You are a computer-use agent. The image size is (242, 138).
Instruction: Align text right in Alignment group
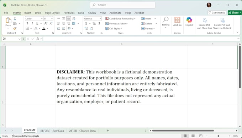pyautogui.click(x=69, y=23)
